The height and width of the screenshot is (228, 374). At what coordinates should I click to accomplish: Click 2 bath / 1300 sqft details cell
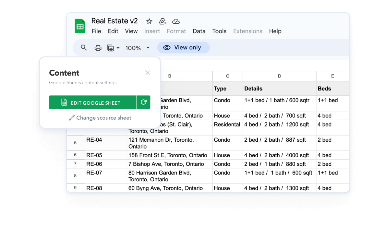[280, 188]
